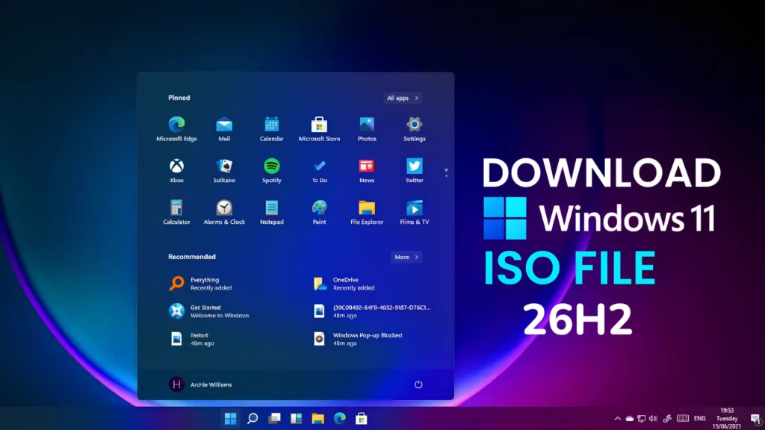The image size is (765, 430).
Task: Click the pinned apps page indicator dots
Action: click(446, 172)
